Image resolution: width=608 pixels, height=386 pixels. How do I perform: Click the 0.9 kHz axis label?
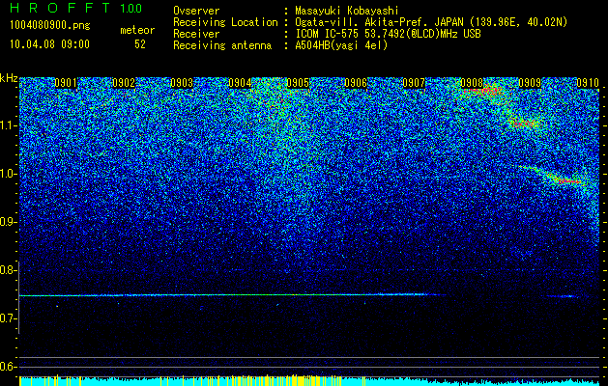9,222
